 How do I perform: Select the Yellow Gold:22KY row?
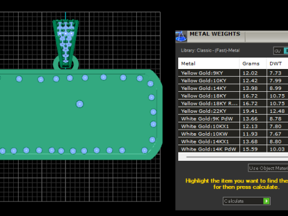click(x=233, y=111)
